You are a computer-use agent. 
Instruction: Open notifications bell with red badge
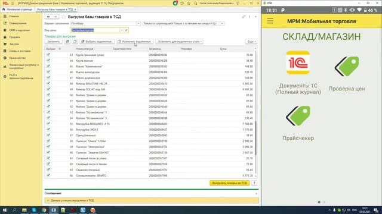175,3
